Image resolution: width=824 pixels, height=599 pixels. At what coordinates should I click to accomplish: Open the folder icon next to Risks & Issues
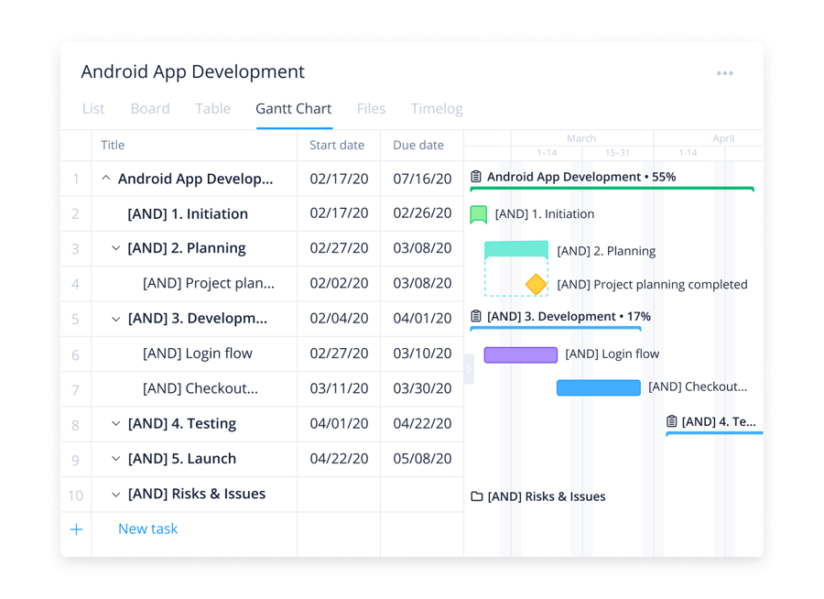point(478,496)
